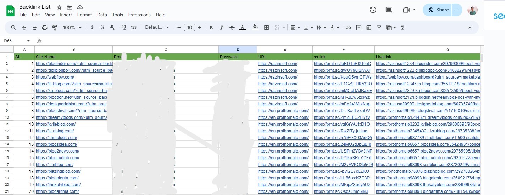Star the Backlink List document
This screenshot has width=505, height=195.
click(x=59, y=7)
